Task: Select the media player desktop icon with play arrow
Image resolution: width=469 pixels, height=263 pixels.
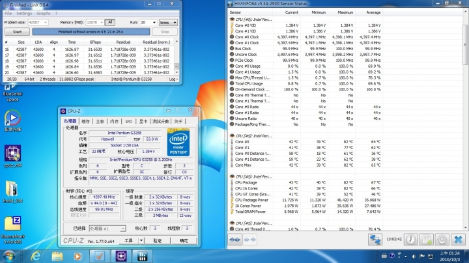Action: (x=12, y=120)
